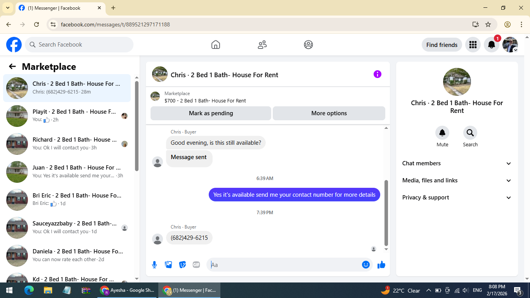The height and width of the screenshot is (298, 530).
Task: Open the account profile picture menu
Action: pos(510,45)
